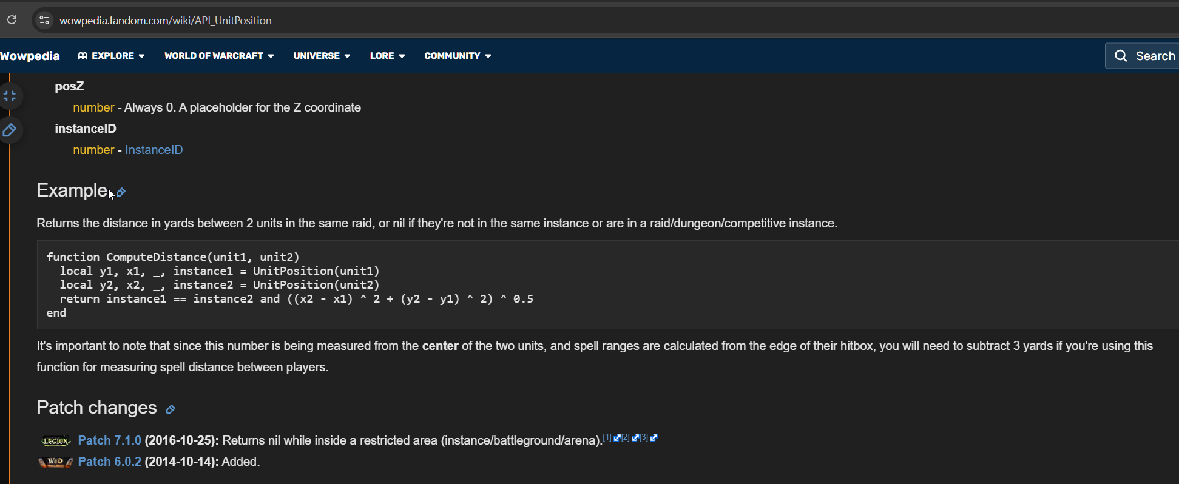Click the '(2016-10-25):' patch date
Screen dimensions: 1179x484
(182, 440)
